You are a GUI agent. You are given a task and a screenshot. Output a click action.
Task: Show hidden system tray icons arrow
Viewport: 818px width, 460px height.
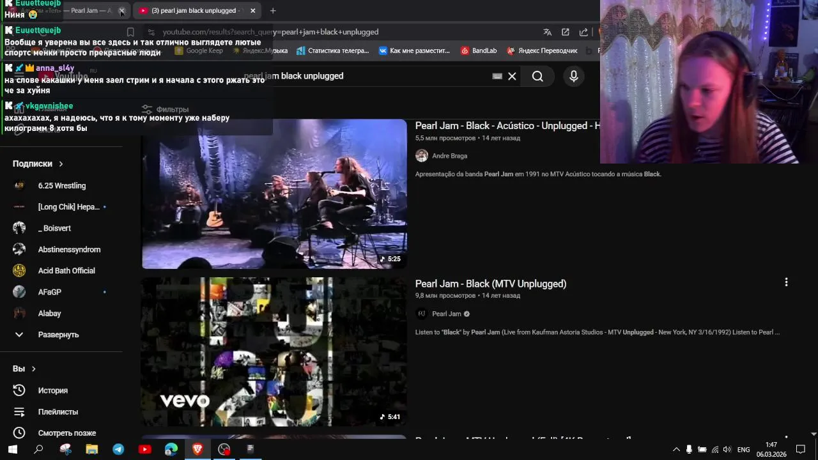(676, 450)
